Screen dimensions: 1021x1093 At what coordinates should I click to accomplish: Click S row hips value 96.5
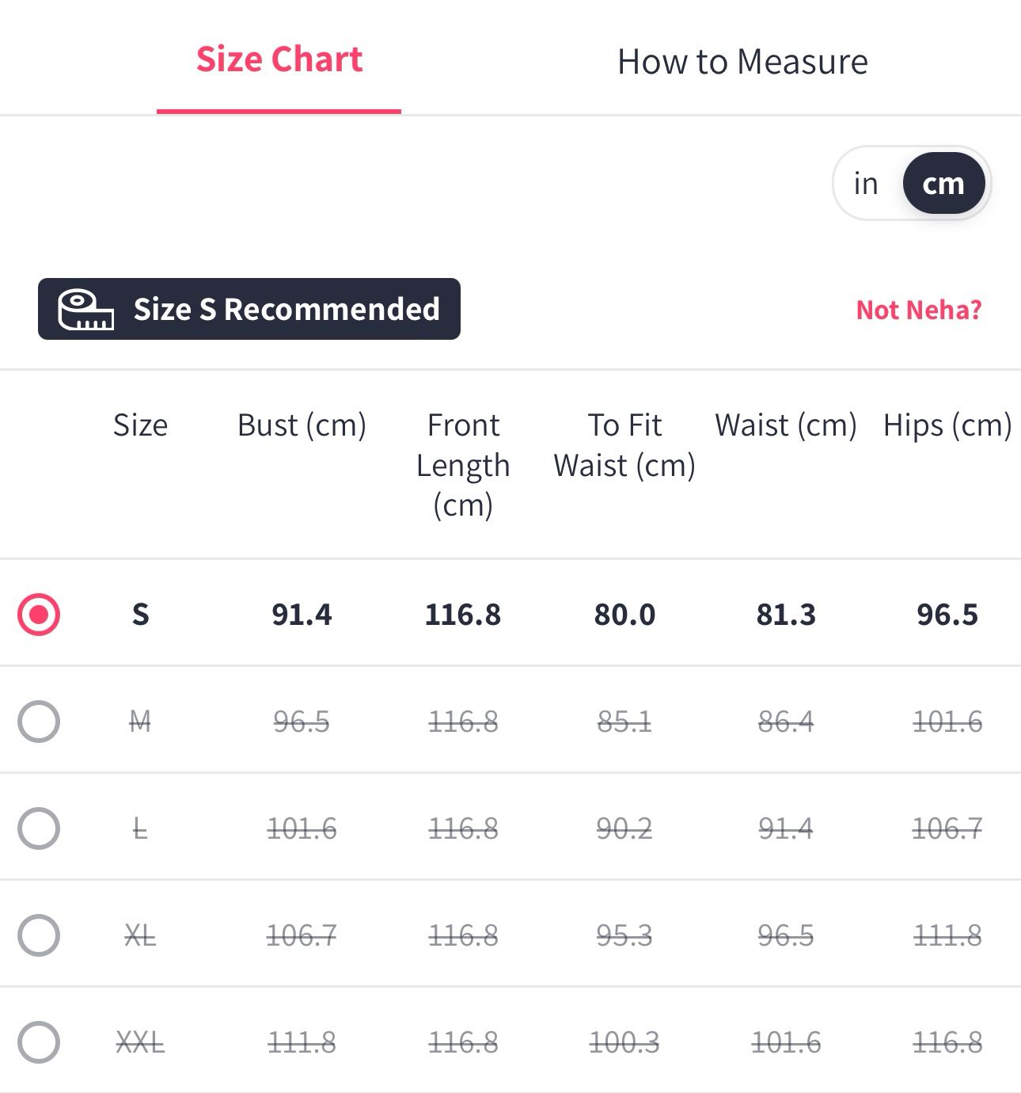947,615
